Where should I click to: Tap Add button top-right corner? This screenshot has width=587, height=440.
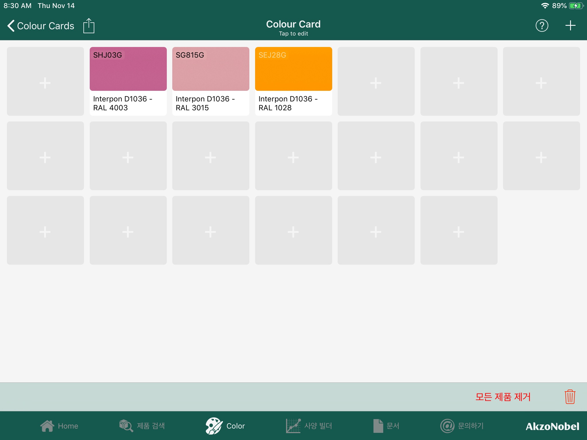pyautogui.click(x=570, y=25)
